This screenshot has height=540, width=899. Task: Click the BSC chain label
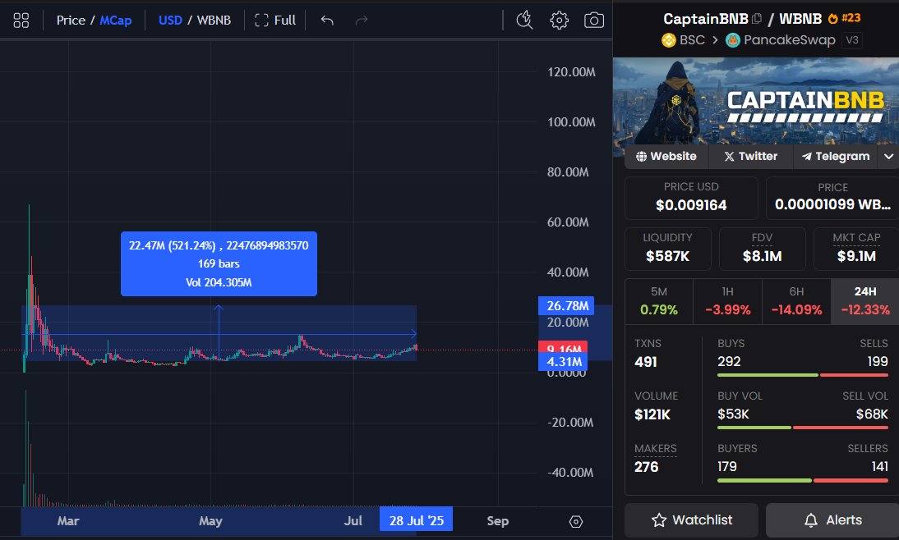[684, 40]
